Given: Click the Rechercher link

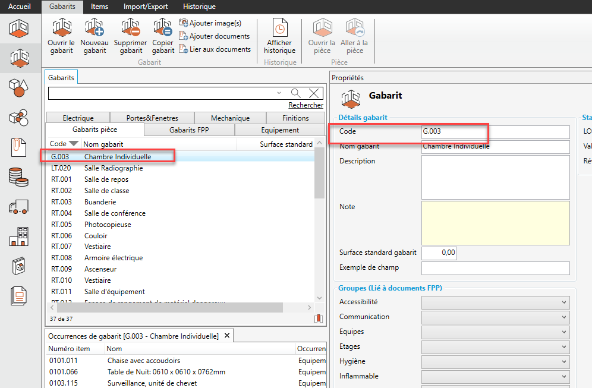Looking at the screenshot, I should click(x=306, y=105).
